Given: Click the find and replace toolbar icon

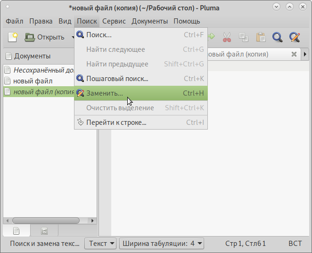Looking at the screenshot, I should tap(295, 37).
